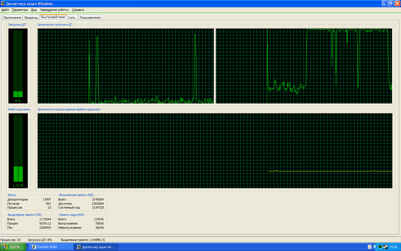
Task: Click the Предел value 5076112
Action: coord(45,223)
